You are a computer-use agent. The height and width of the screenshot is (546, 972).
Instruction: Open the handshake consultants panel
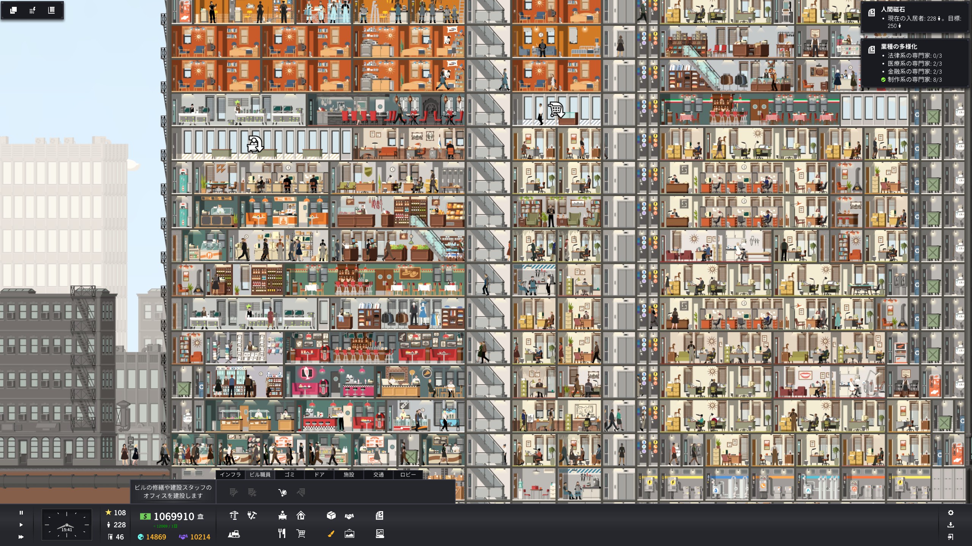pyautogui.click(x=349, y=516)
